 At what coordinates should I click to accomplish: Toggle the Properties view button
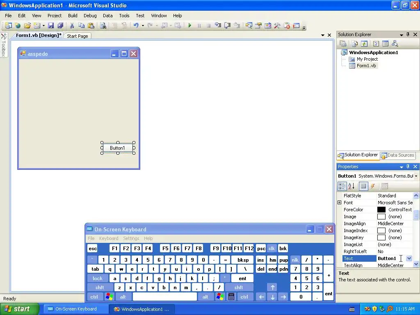[363, 186]
